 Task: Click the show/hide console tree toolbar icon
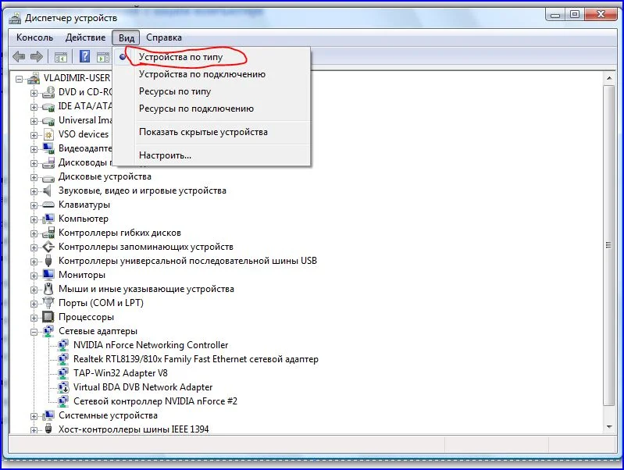pos(61,57)
